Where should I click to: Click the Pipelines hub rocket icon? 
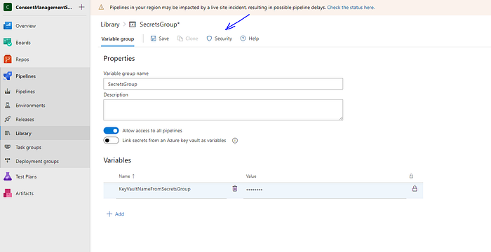click(8, 76)
